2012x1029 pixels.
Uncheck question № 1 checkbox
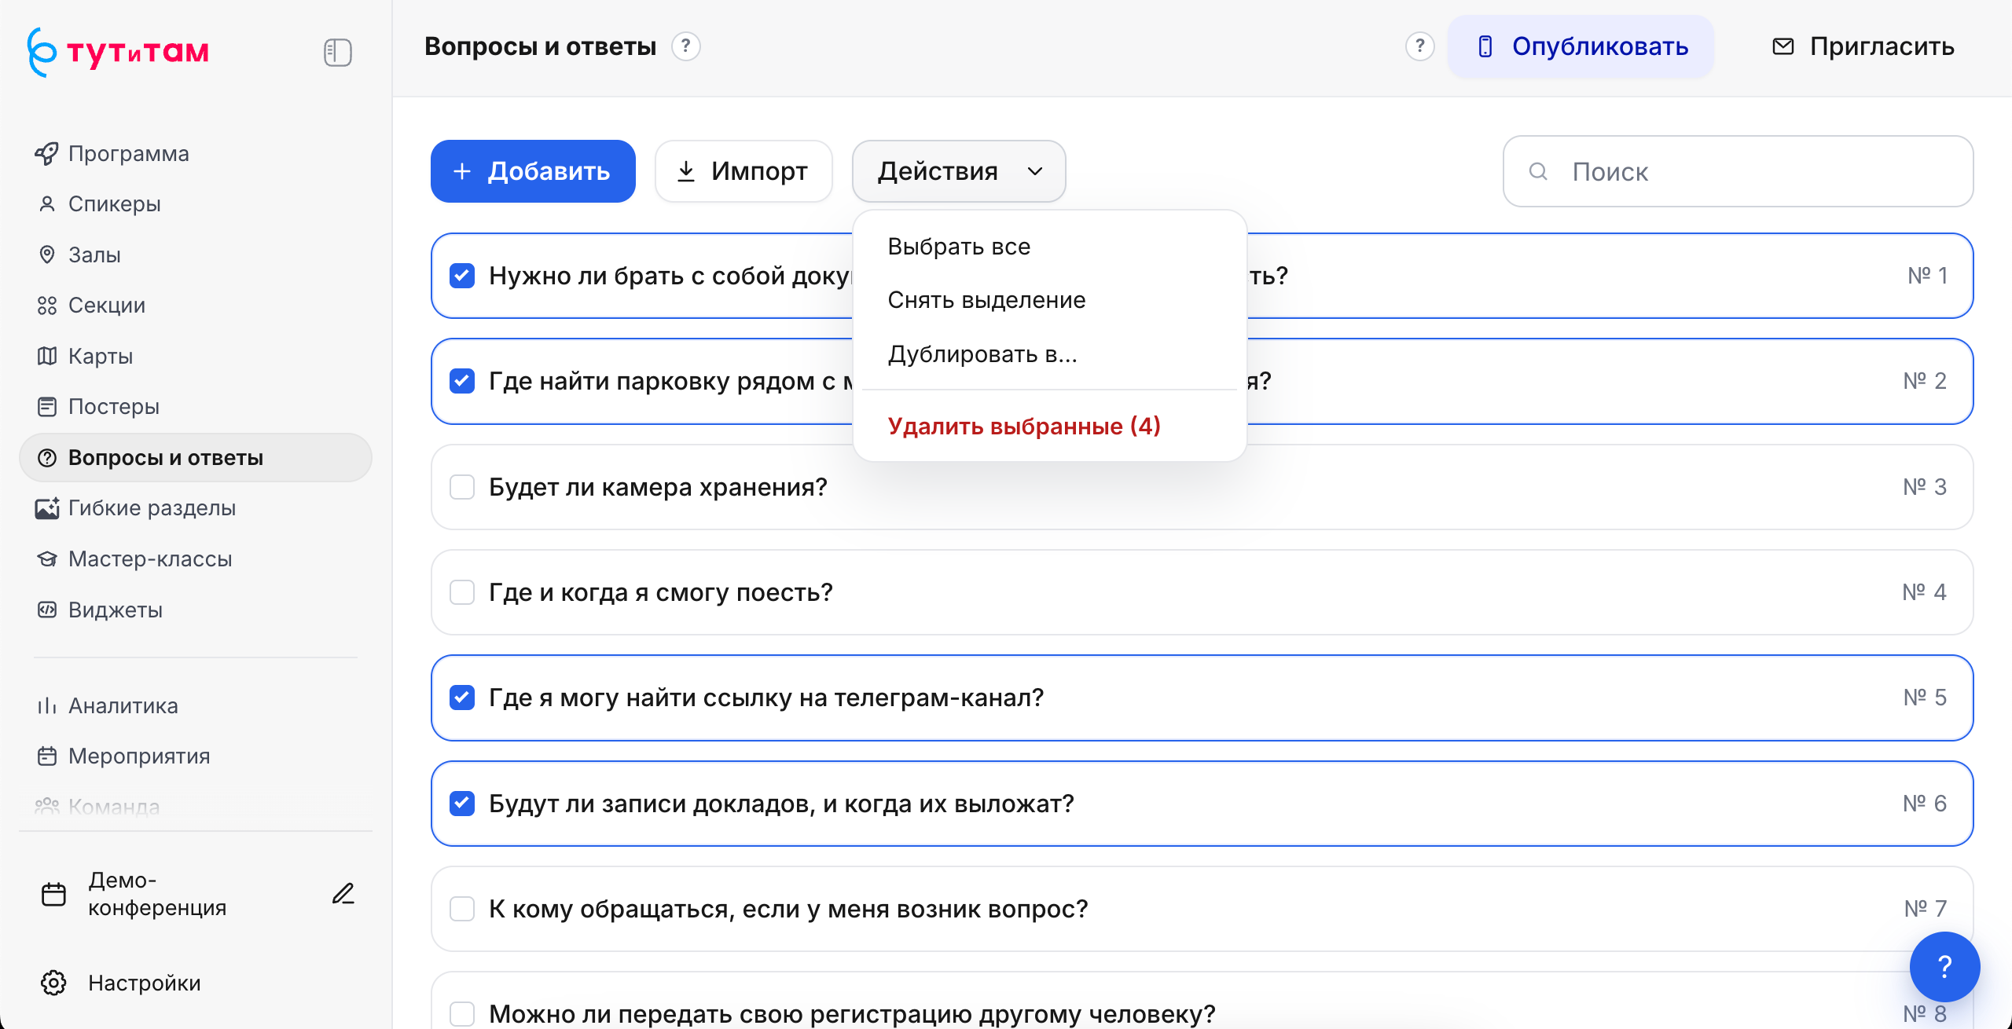(462, 276)
